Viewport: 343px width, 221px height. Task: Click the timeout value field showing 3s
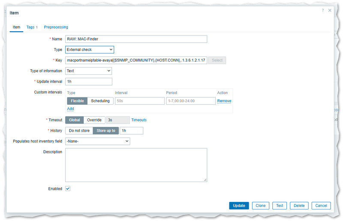[118, 120]
